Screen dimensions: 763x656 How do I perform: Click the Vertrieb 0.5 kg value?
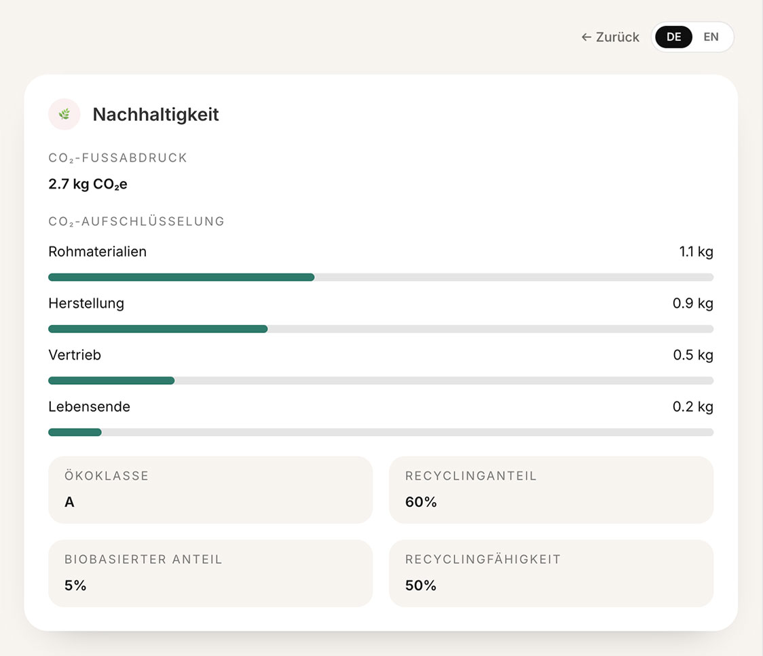692,355
